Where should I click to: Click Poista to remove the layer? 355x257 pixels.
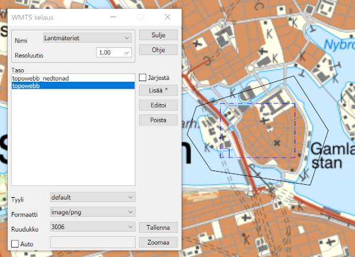(158, 120)
